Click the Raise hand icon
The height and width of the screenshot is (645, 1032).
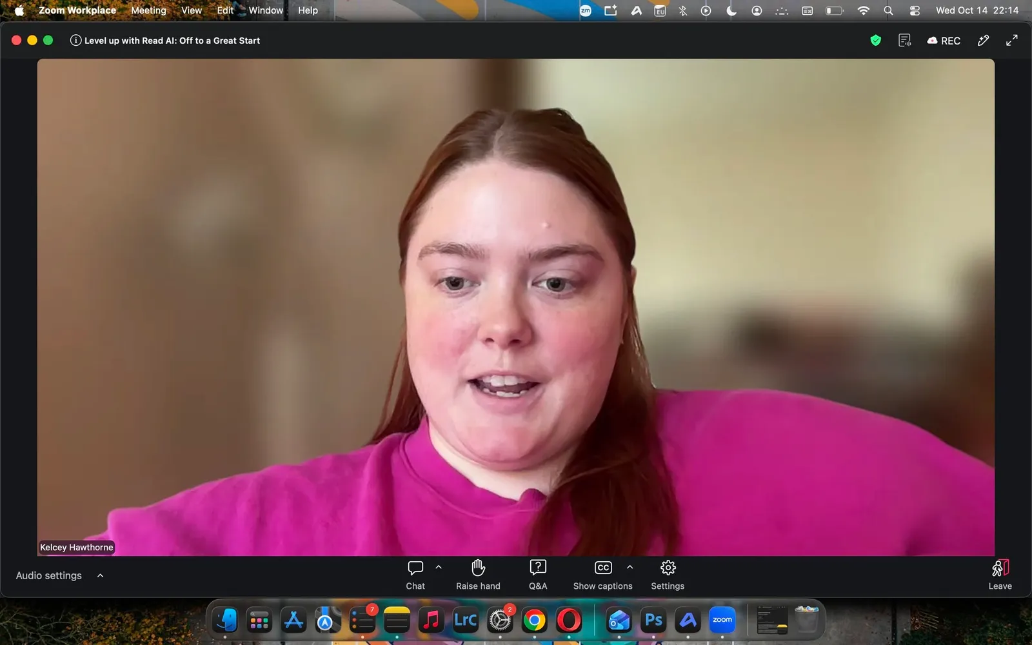coord(478,568)
